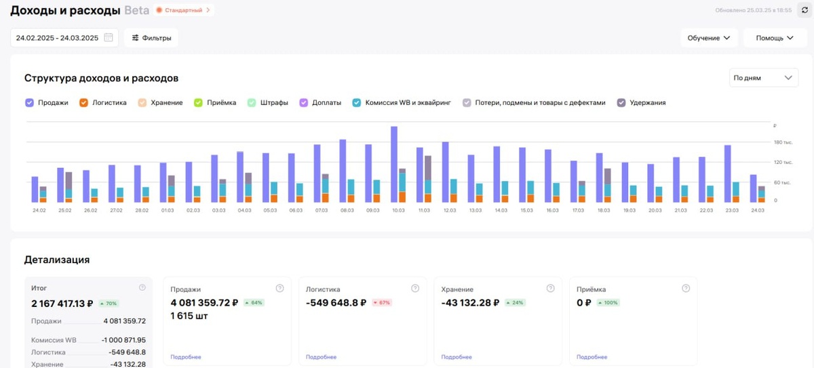This screenshot has width=814, height=368.
Task: Toggle the Доплаты legend checkbox
Action: point(304,102)
